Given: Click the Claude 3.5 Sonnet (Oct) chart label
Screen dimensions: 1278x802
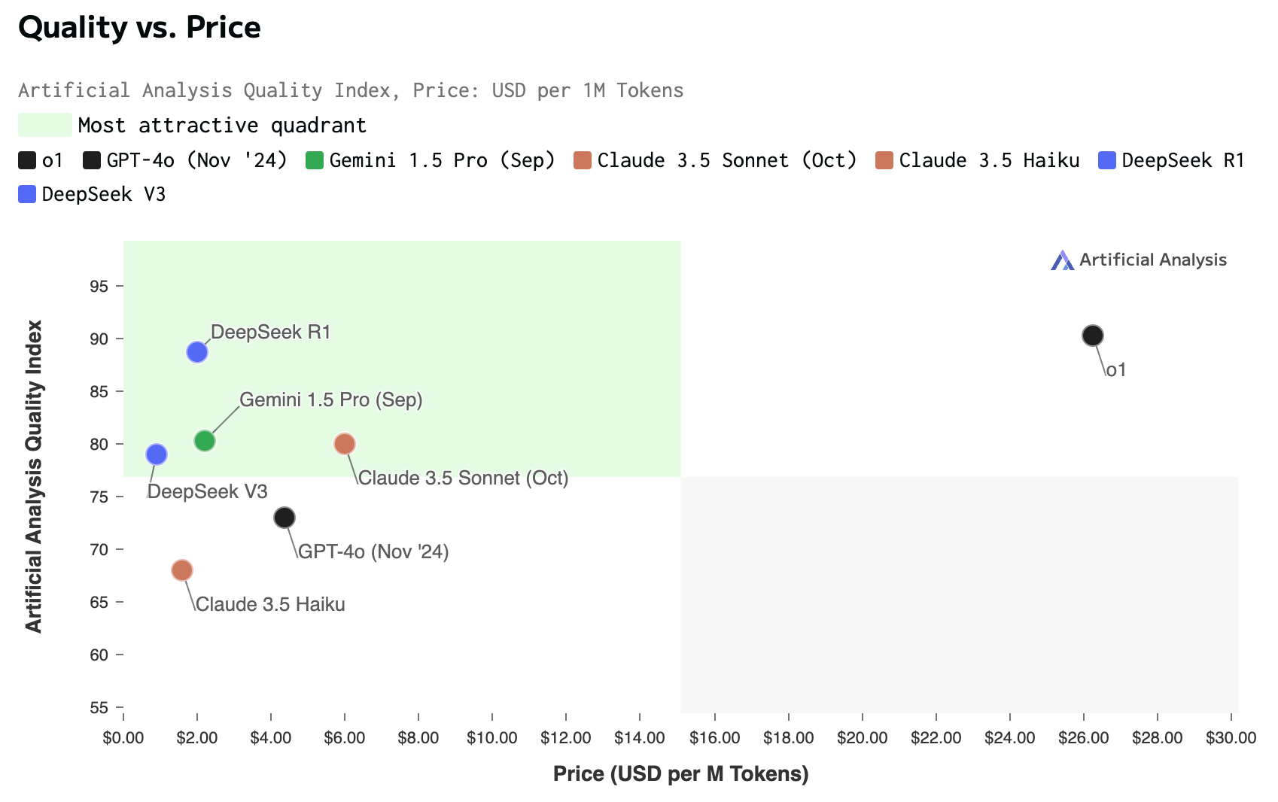Looking at the screenshot, I should 463,478.
